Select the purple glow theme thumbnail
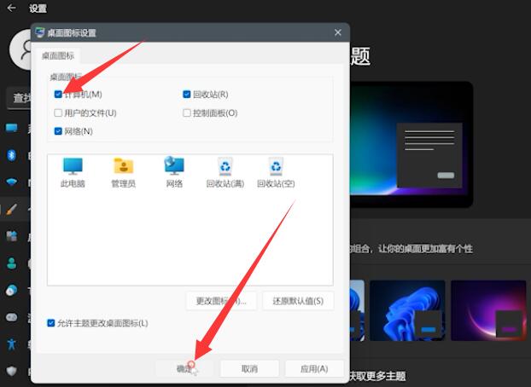Screen dimensions: 531x387 pos(488,310)
